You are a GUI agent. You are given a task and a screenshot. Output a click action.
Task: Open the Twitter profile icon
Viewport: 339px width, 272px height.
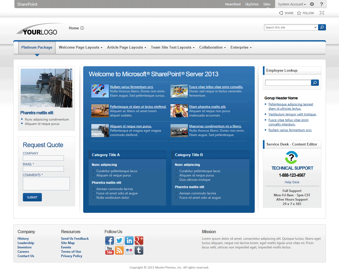click(x=119, y=241)
